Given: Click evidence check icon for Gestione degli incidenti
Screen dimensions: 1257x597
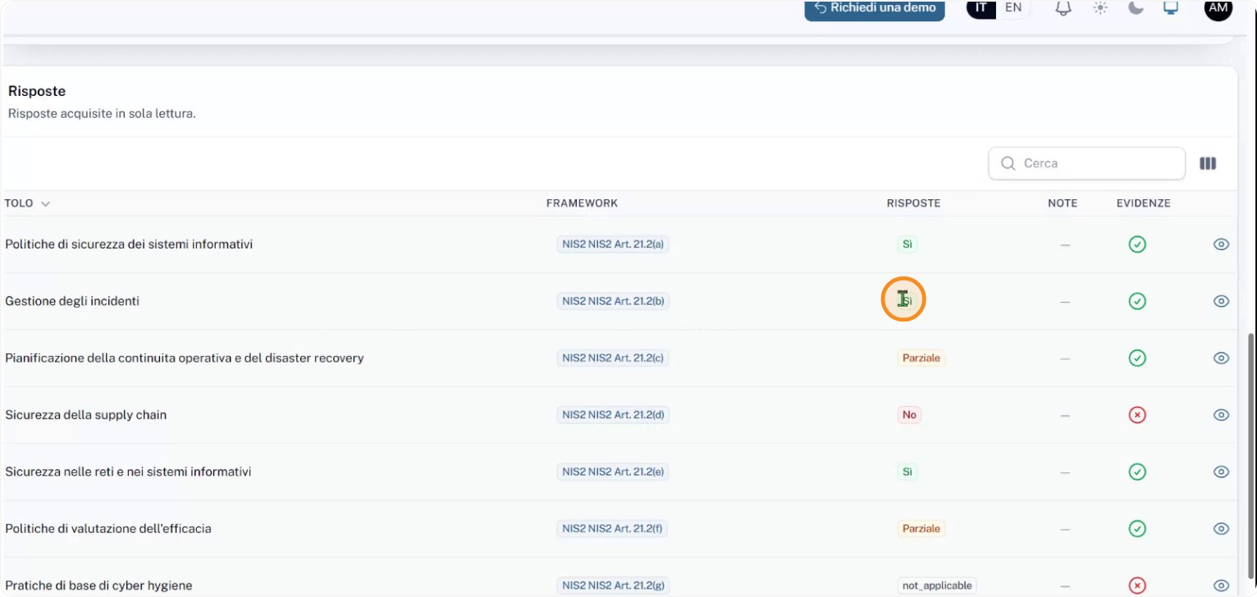Looking at the screenshot, I should click(1137, 301).
